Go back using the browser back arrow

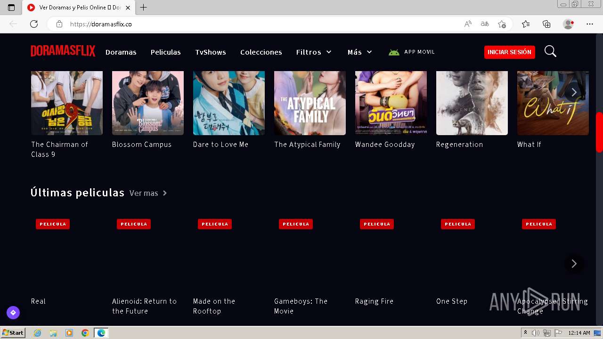pos(13,24)
